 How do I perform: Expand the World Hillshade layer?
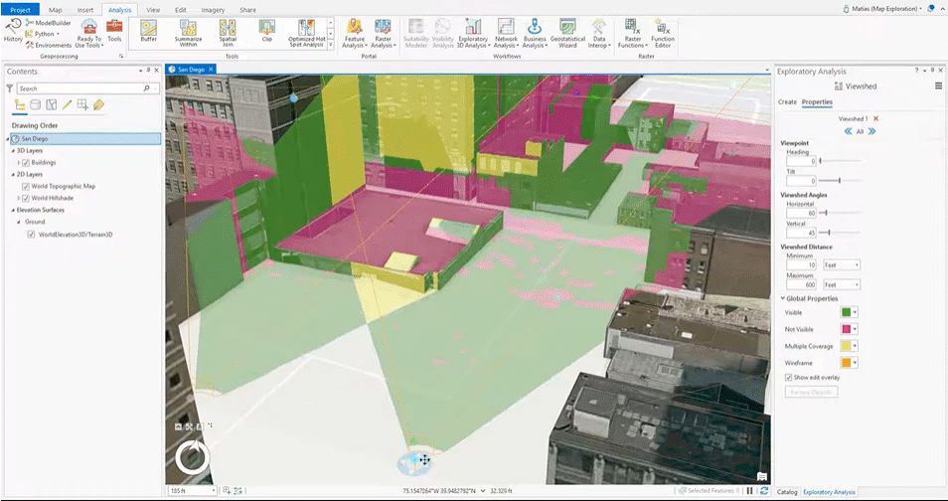point(19,198)
